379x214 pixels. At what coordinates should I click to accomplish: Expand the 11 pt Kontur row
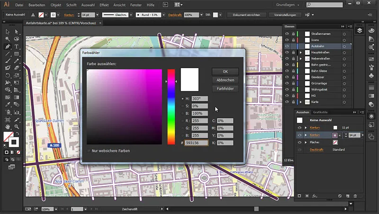[306, 127]
